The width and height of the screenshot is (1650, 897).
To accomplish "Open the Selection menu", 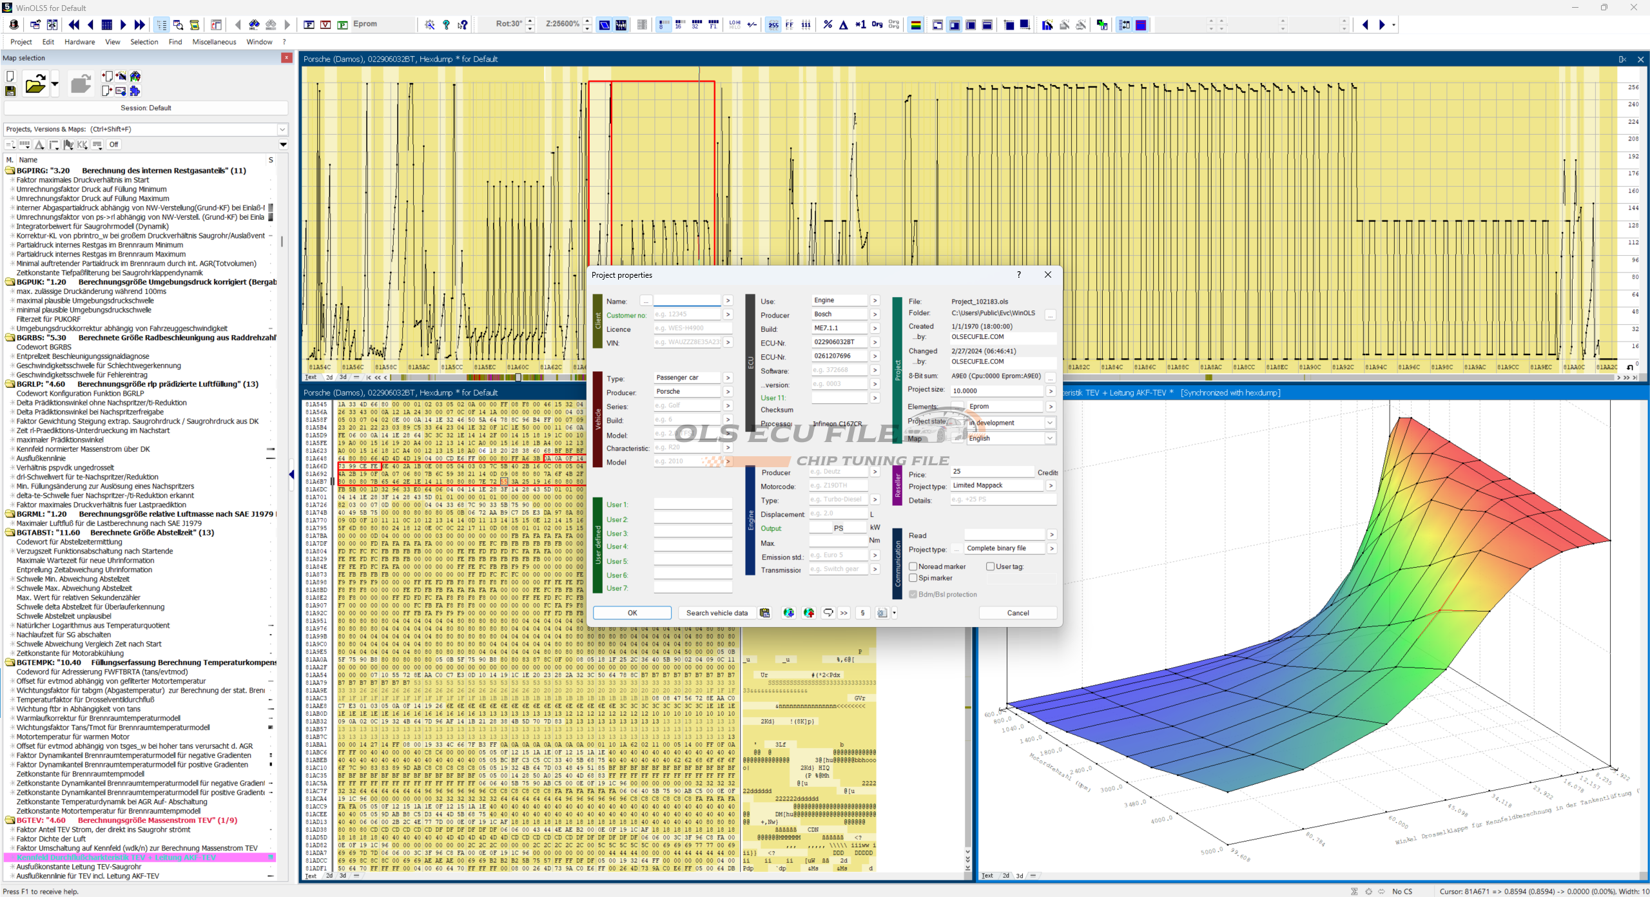I will click(x=144, y=42).
